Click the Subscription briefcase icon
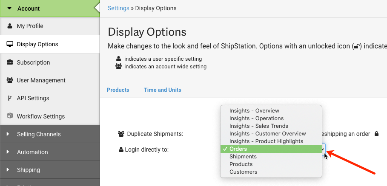The height and width of the screenshot is (186, 387). point(10,62)
